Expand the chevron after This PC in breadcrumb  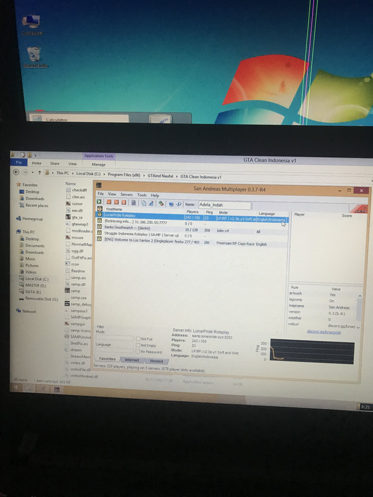point(73,174)
